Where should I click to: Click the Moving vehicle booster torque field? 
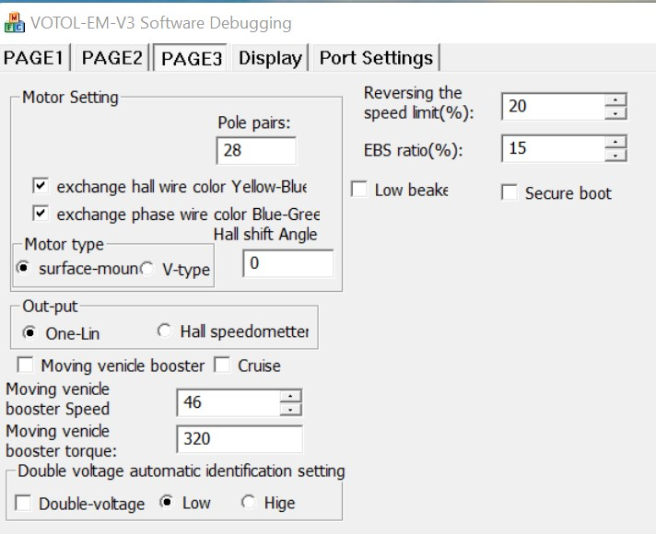click(239, 439)
